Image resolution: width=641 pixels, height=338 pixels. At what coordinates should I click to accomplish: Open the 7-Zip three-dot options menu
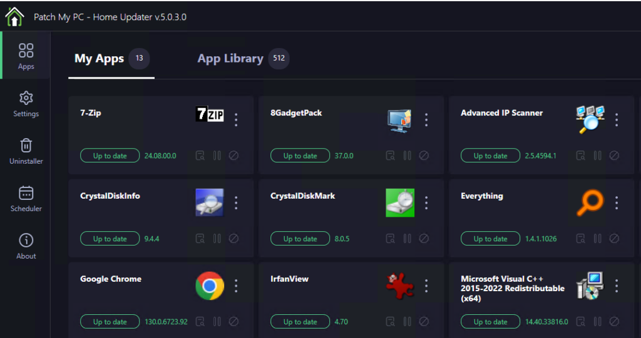[236, 119]
